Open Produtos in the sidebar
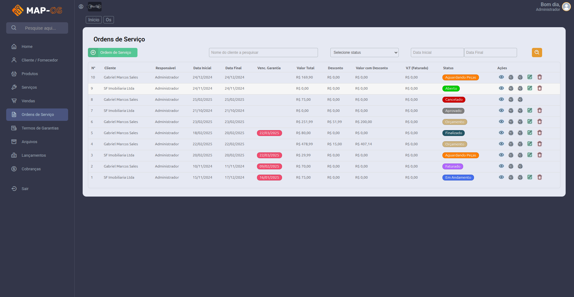Viewport: 574px width, 297px height. click(30, 74)
